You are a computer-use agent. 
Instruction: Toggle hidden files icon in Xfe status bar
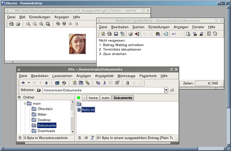(x=86, y=138)
